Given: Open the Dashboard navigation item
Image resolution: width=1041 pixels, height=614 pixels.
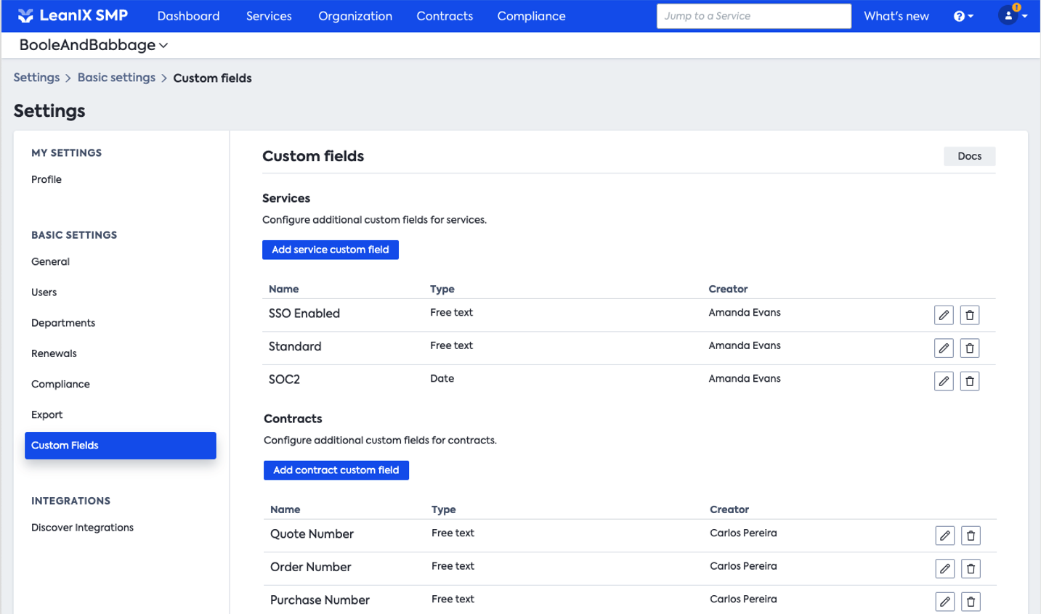Looking at the screenshot, I should click(188, 16).
